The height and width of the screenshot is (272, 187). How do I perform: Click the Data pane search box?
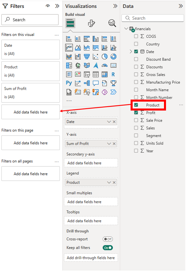[153, 18]
